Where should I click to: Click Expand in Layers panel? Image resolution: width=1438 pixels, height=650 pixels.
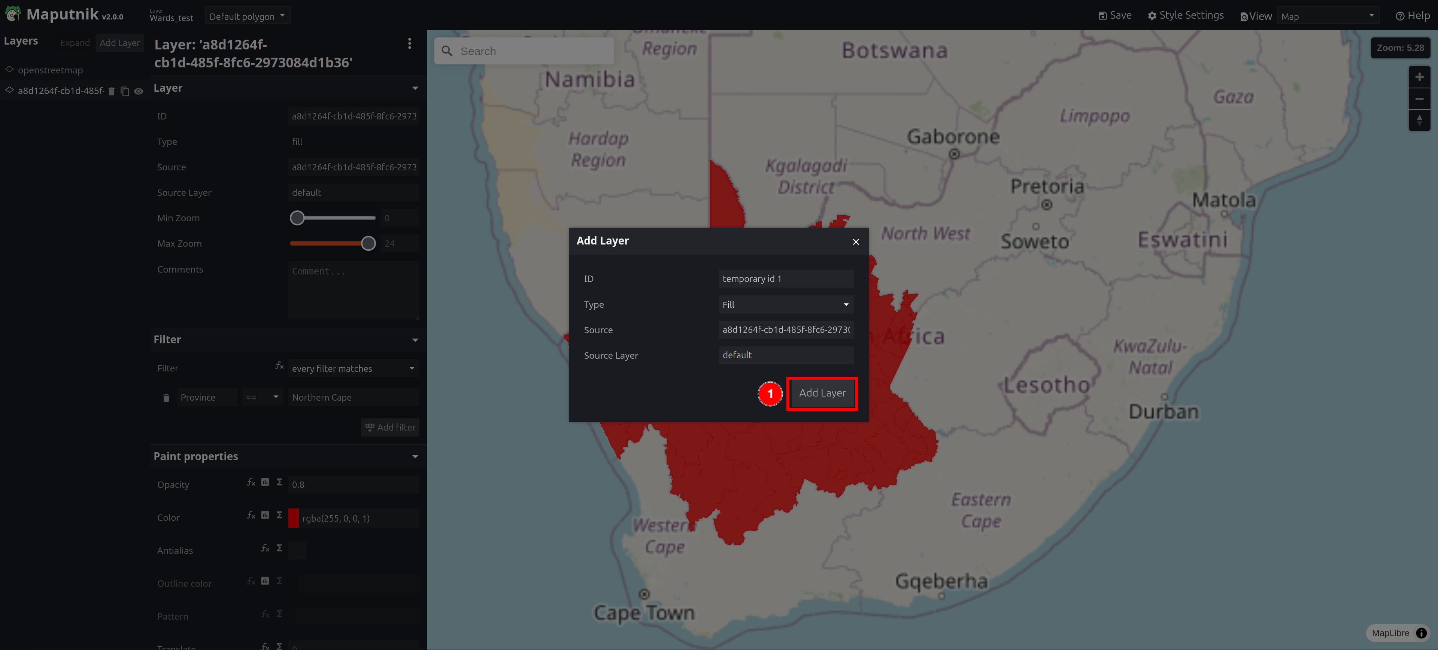coord(75,43)
